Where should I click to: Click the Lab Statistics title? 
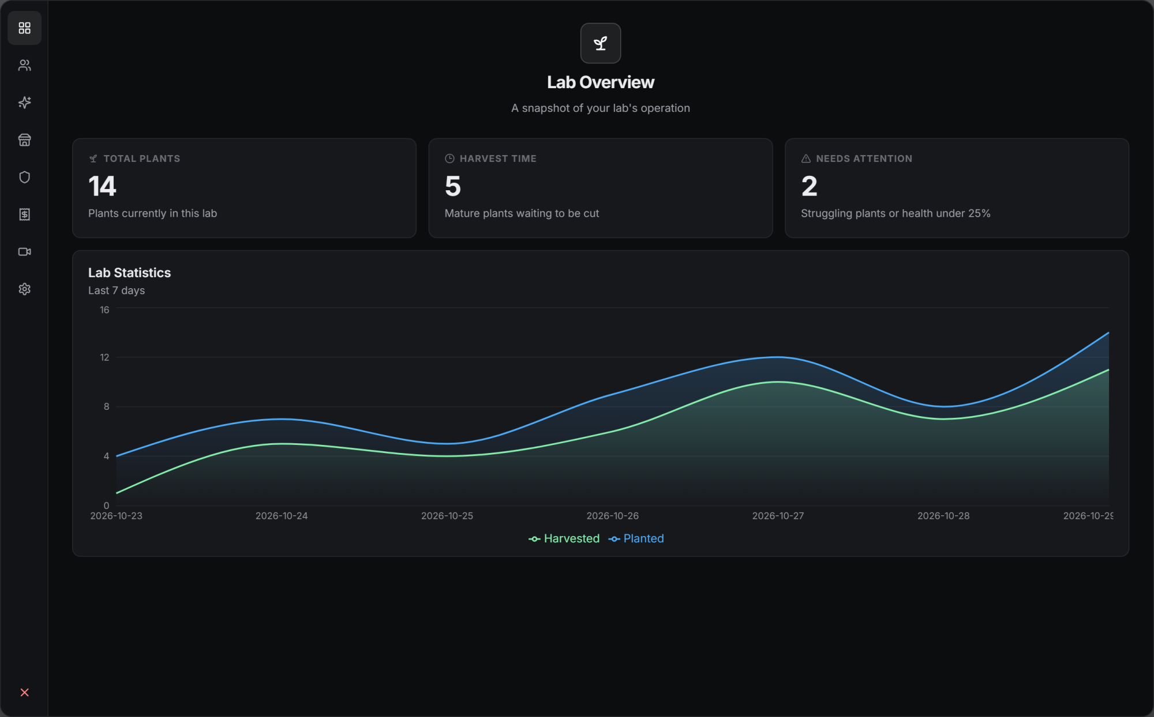coord(129,273)
